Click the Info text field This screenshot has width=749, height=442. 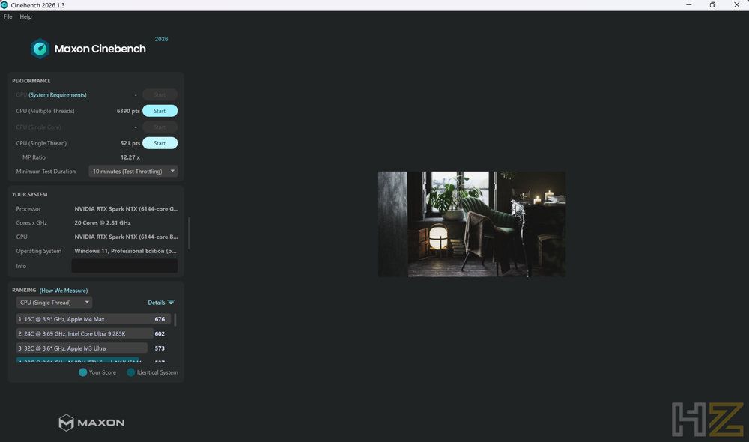(x=124, y=266)
